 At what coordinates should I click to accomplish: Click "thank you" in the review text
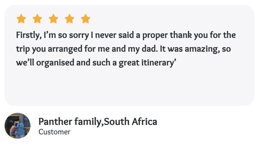click(x=186, y=35)
